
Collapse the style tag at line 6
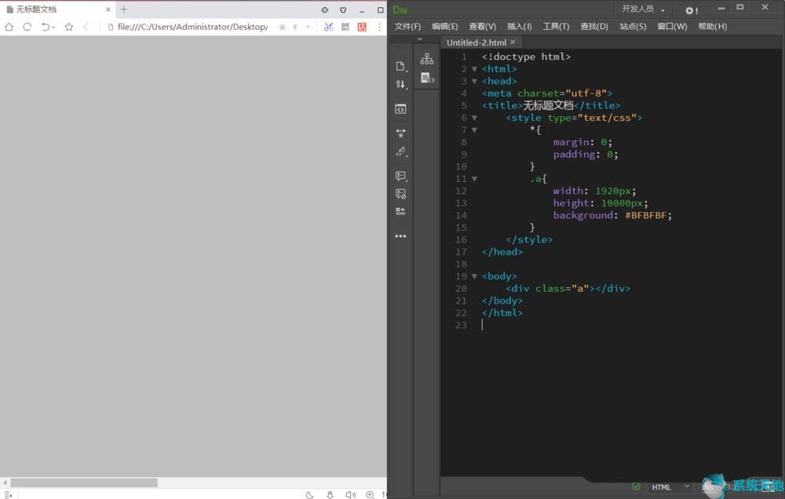click(474, 118)
